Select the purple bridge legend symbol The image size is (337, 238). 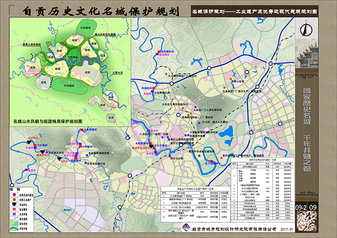tap(14, 214)
